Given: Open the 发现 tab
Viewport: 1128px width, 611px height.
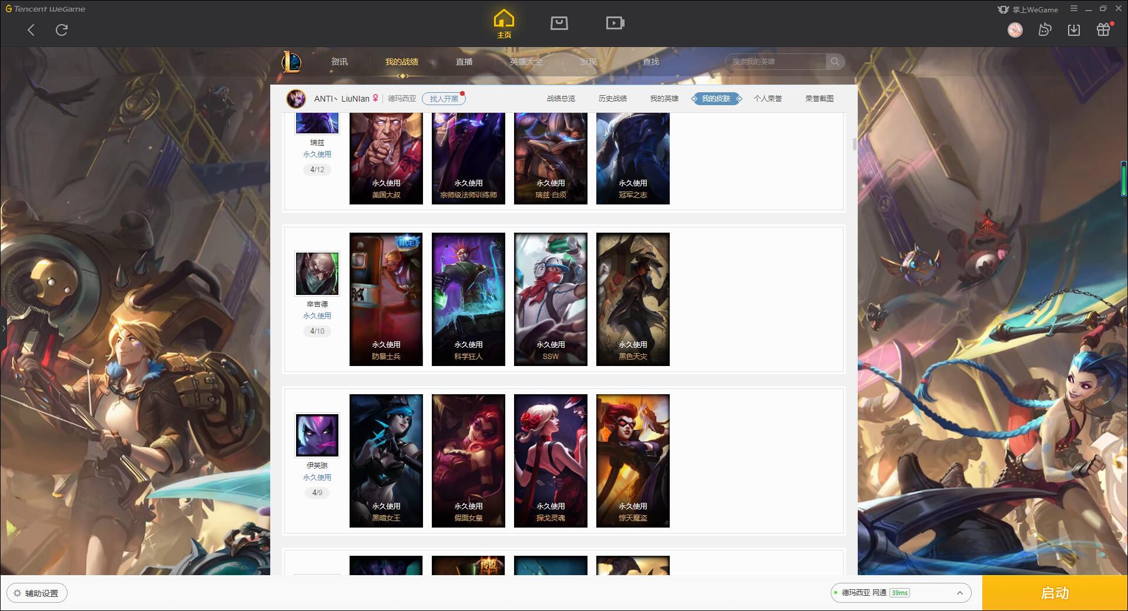Looking at the screenshot, I should coord(589,62).
